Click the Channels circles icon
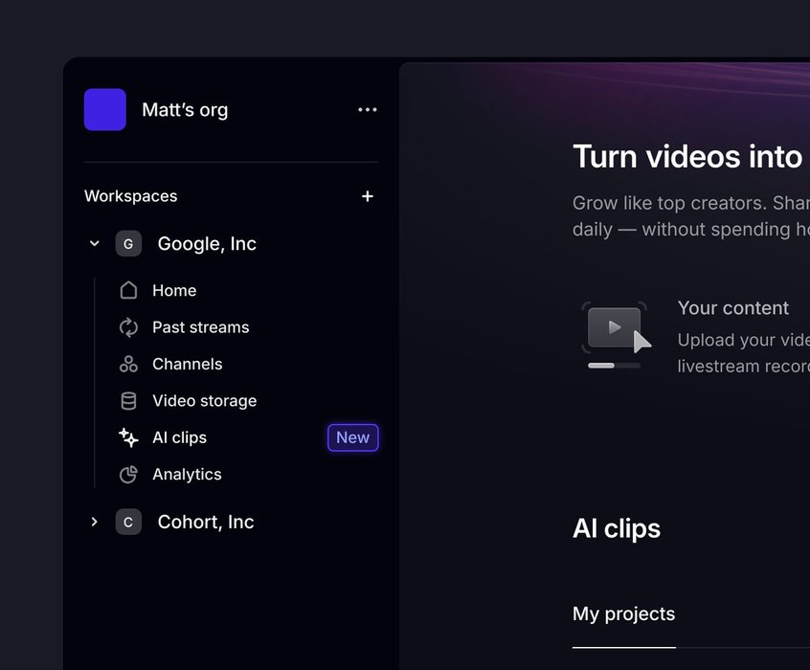The height and width of the screenshot is (670, 810). coord(128,365)
